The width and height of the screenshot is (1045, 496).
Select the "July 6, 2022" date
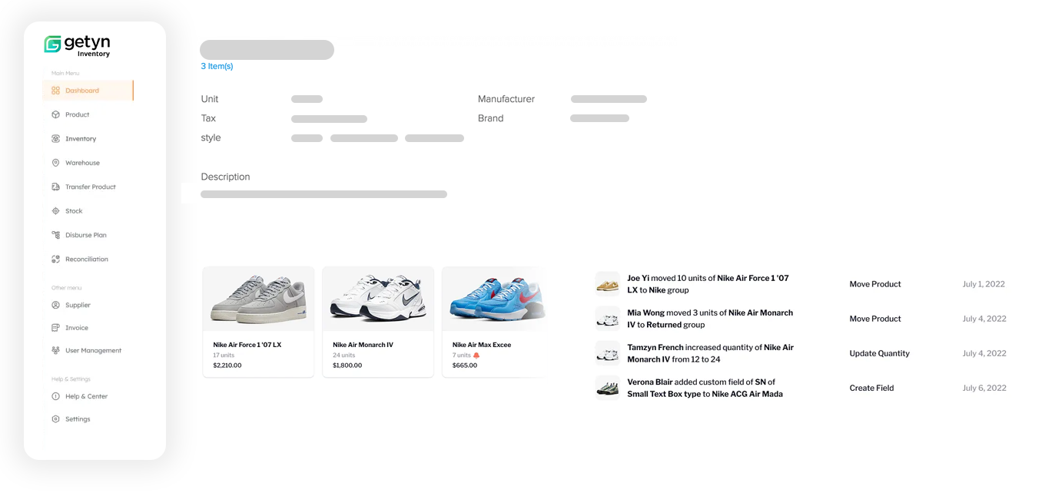point(984,388)
